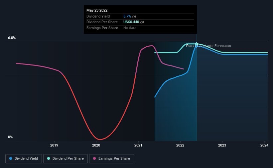The image size is (273, 168).
Task: Click the 0% y-axis label
Action: coord(10,137)
